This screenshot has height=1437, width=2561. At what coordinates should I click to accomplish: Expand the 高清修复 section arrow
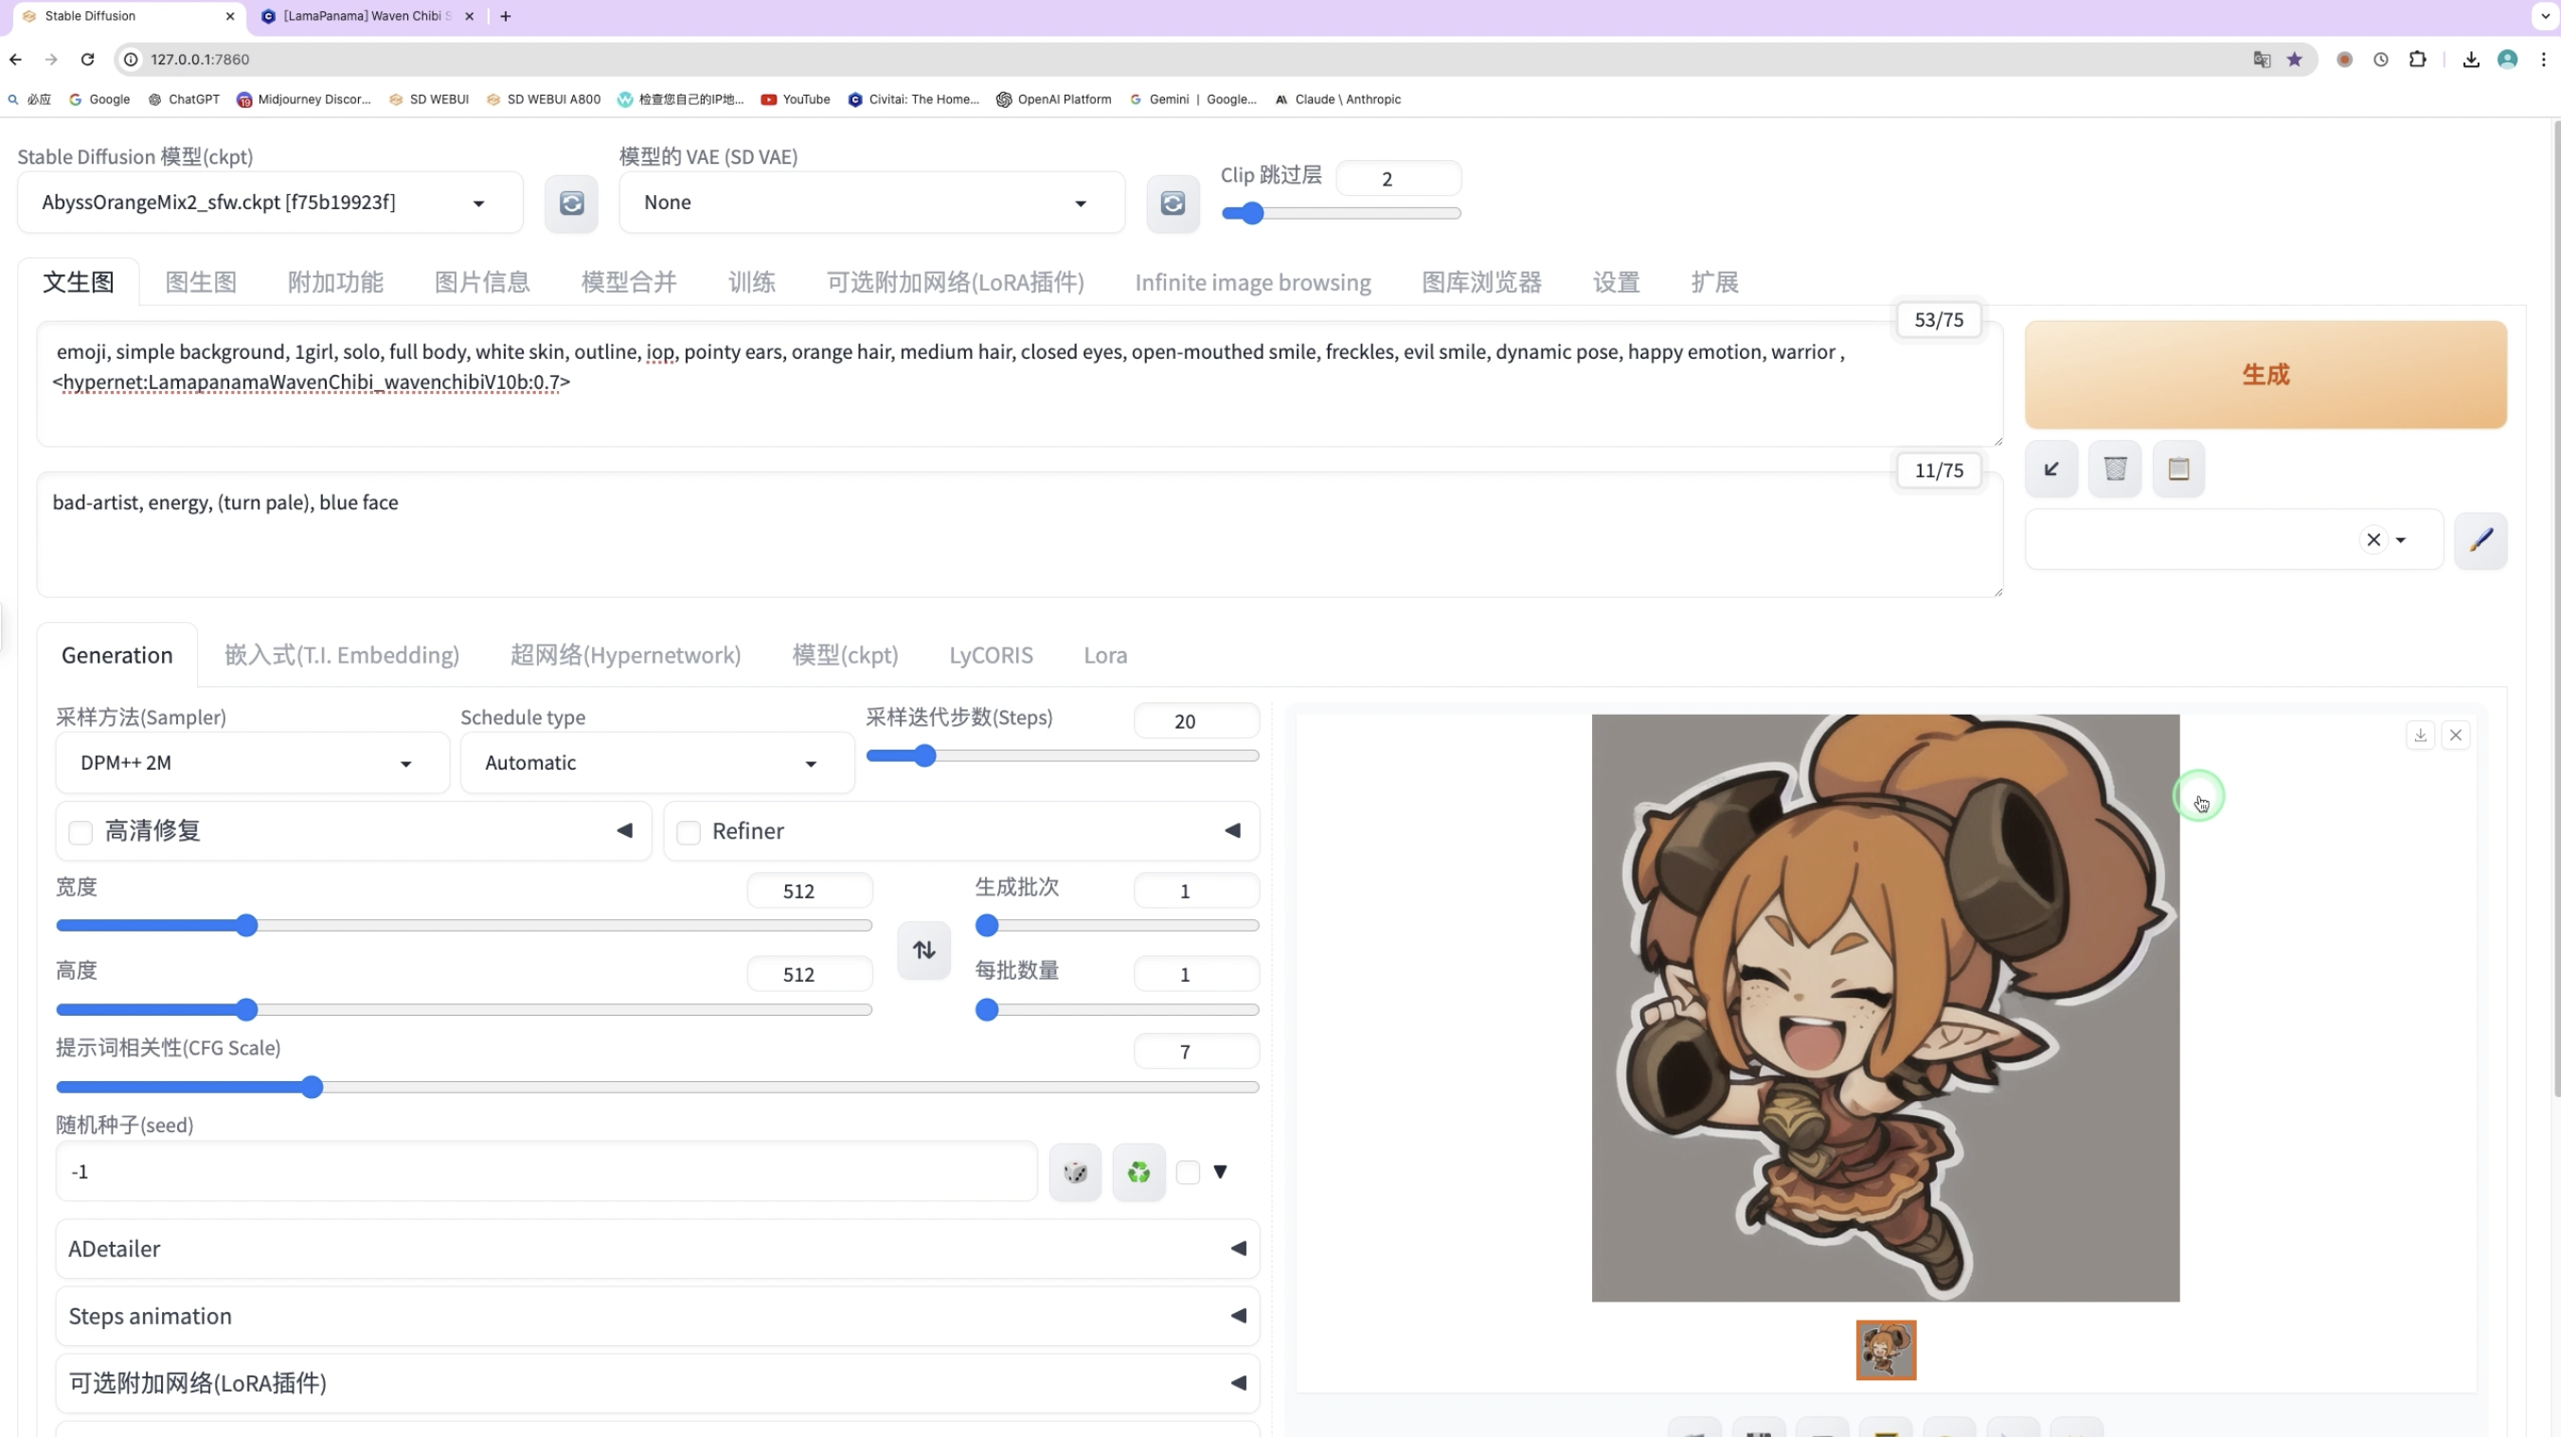(624, 831)
